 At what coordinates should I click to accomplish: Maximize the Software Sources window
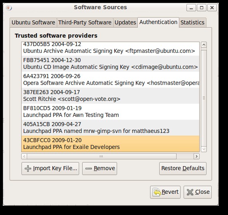pyautogui.click(x=202, y=8)
